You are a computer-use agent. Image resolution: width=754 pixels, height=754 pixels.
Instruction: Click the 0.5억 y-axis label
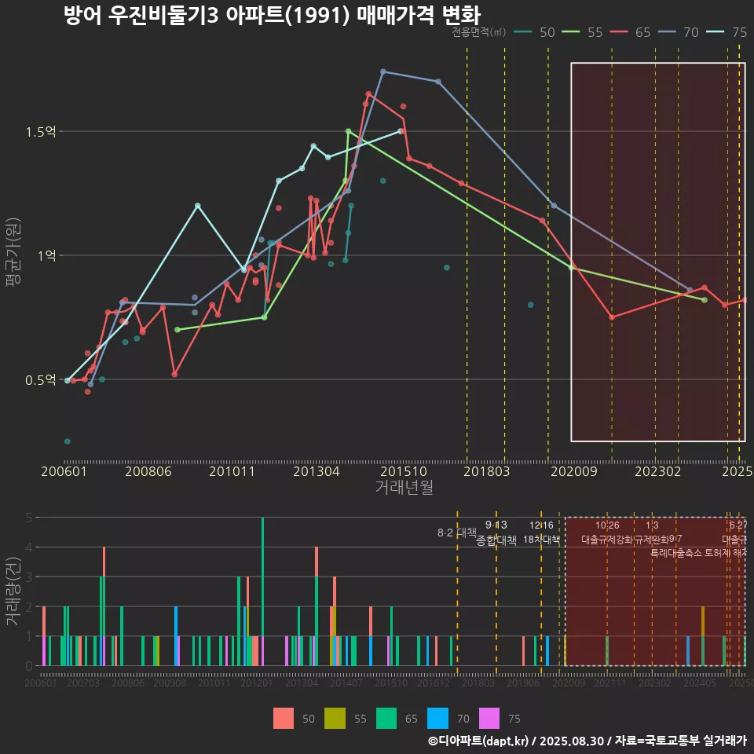pos(41,380)
